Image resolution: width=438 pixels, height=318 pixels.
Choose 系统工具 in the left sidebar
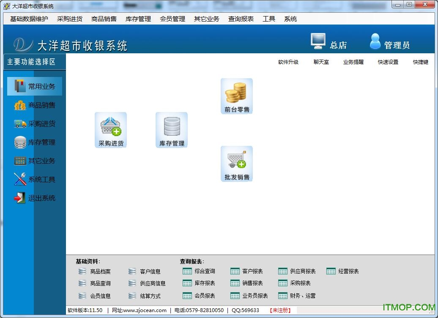click(x=35, y=179)
